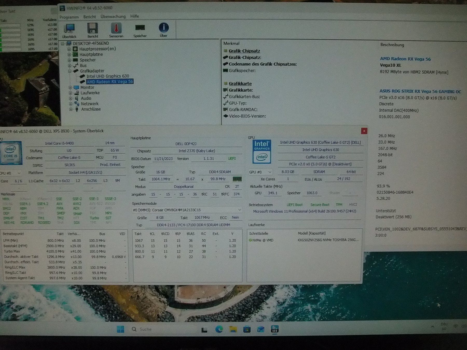The image size is (467, 350).
Task: Click the Intel Graphics GPU logo
Action: coord(262,152)
